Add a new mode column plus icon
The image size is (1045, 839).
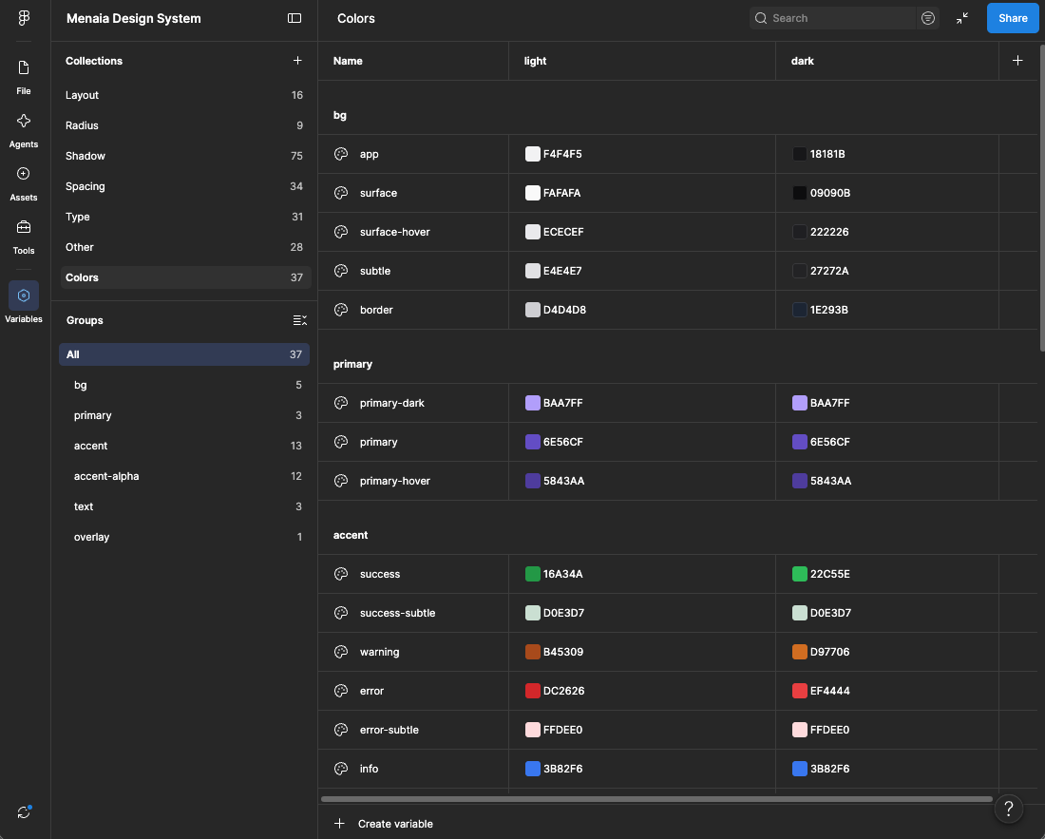[1017, 61]
